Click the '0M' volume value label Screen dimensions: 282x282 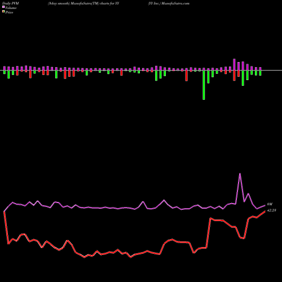tap(270, 204)
